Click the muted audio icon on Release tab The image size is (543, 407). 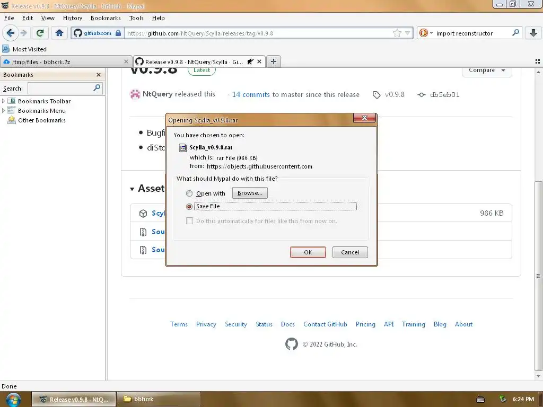(x=250, y=61)
